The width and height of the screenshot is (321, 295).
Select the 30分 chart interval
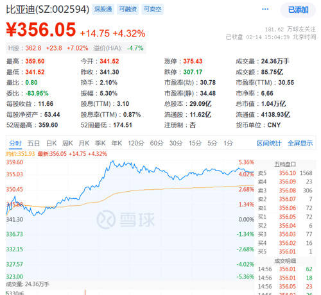[176, 143]
